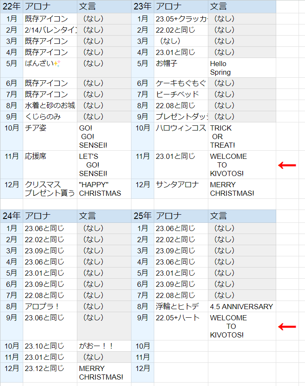Click the '25年' header cell
This screenshot has width=305, height=386.
[142, 216]
